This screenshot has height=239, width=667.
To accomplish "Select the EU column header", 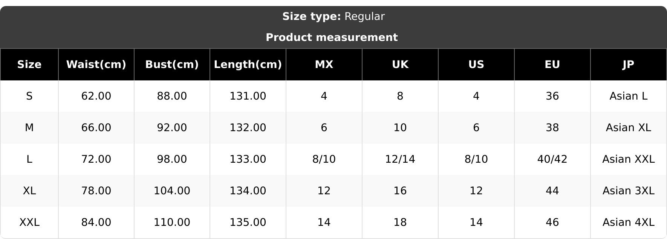I will coord(552,64).
